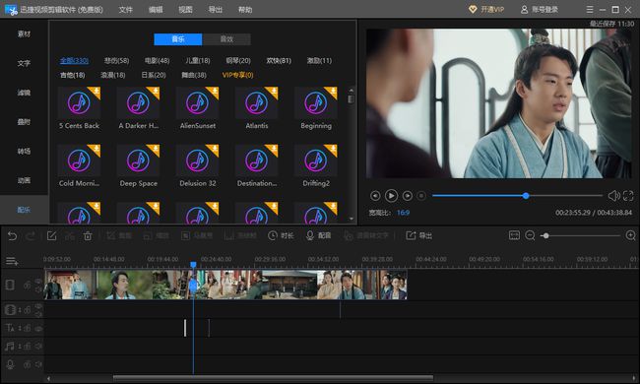This screenshot has width=640, height=384.
Task: Open the 导出 export menu
Action: 215,10
